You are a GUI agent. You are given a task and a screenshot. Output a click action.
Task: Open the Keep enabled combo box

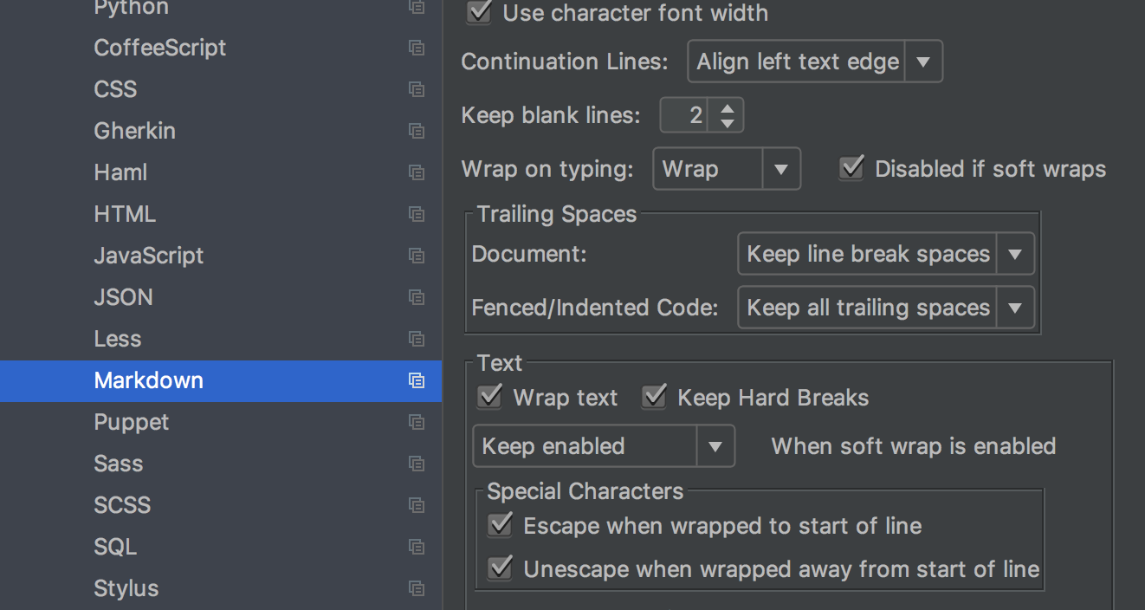[x=715, y=445]
